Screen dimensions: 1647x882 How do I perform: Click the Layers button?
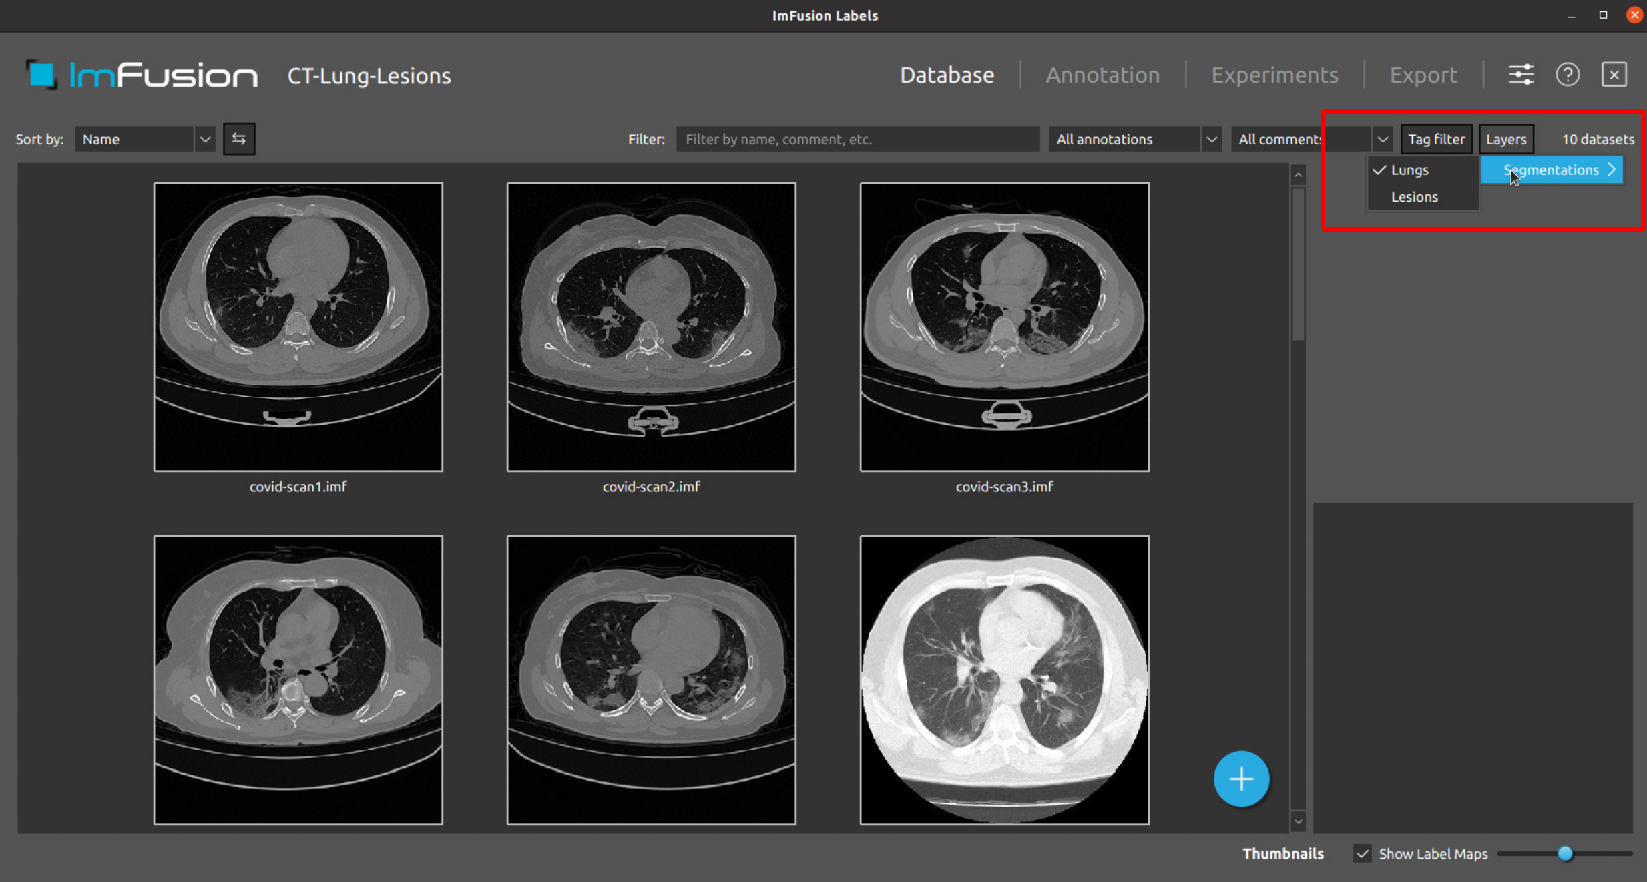1506,139
